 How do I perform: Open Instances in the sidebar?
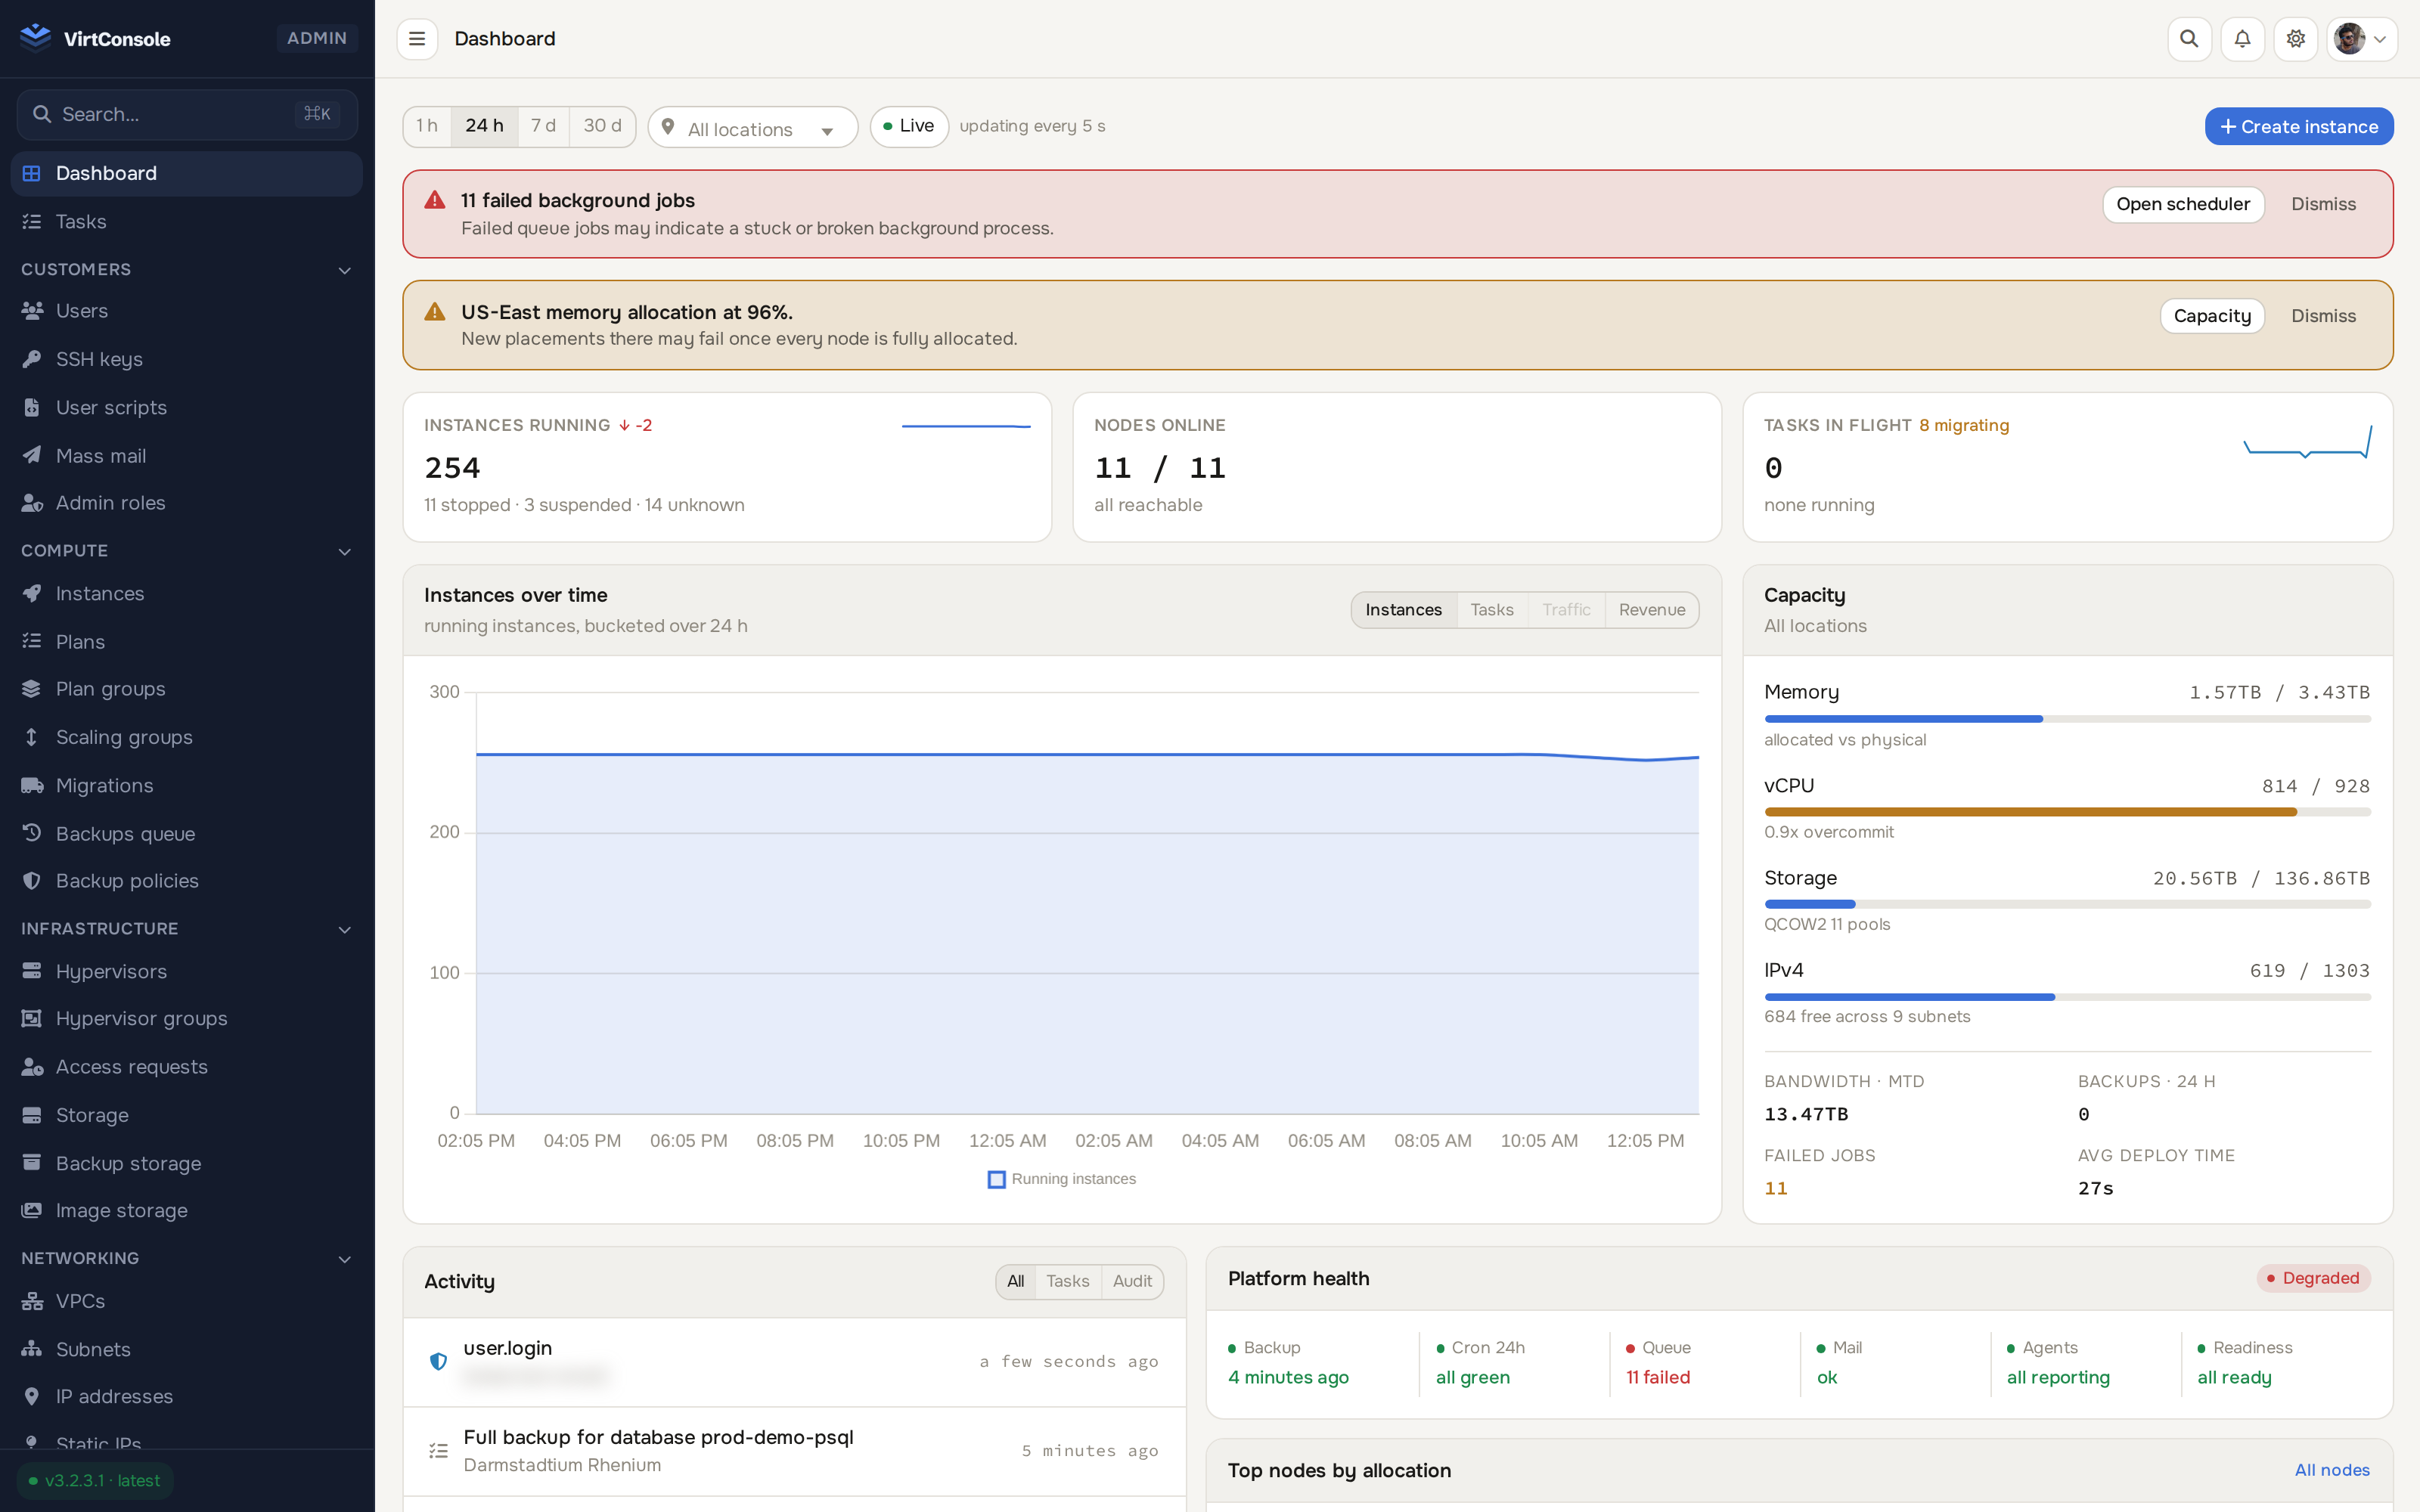tap(186, 593)
